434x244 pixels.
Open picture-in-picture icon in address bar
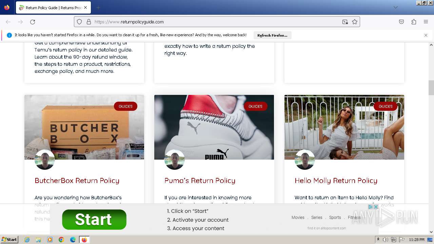coord(345,22)
